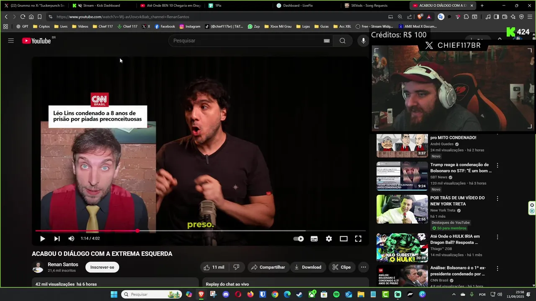Open Windows Start menu
Screen dimensions: 536x301
(x=114, y=294)
